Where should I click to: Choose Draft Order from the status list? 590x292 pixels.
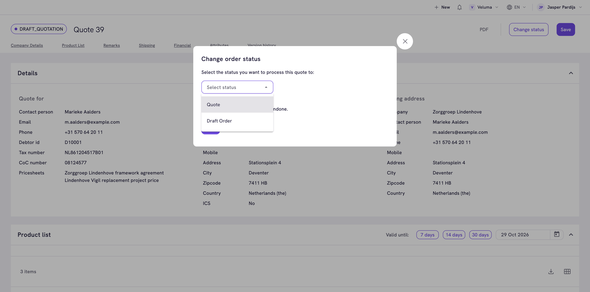(237, 121)
